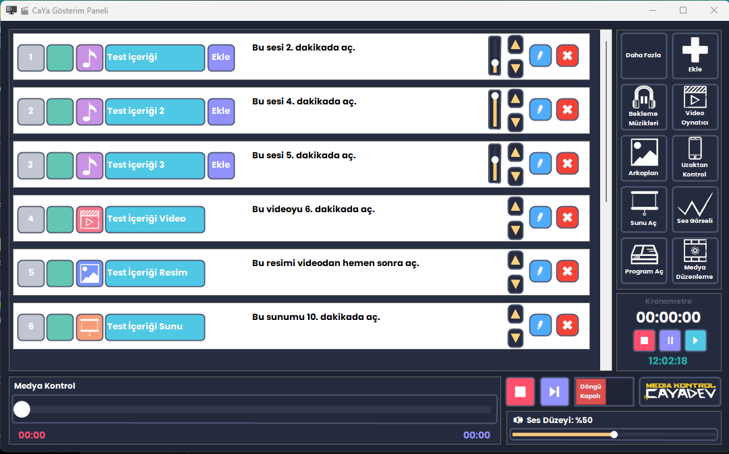Start the Kronometre with play button
The image size is (729, 454).
(695, 340)
